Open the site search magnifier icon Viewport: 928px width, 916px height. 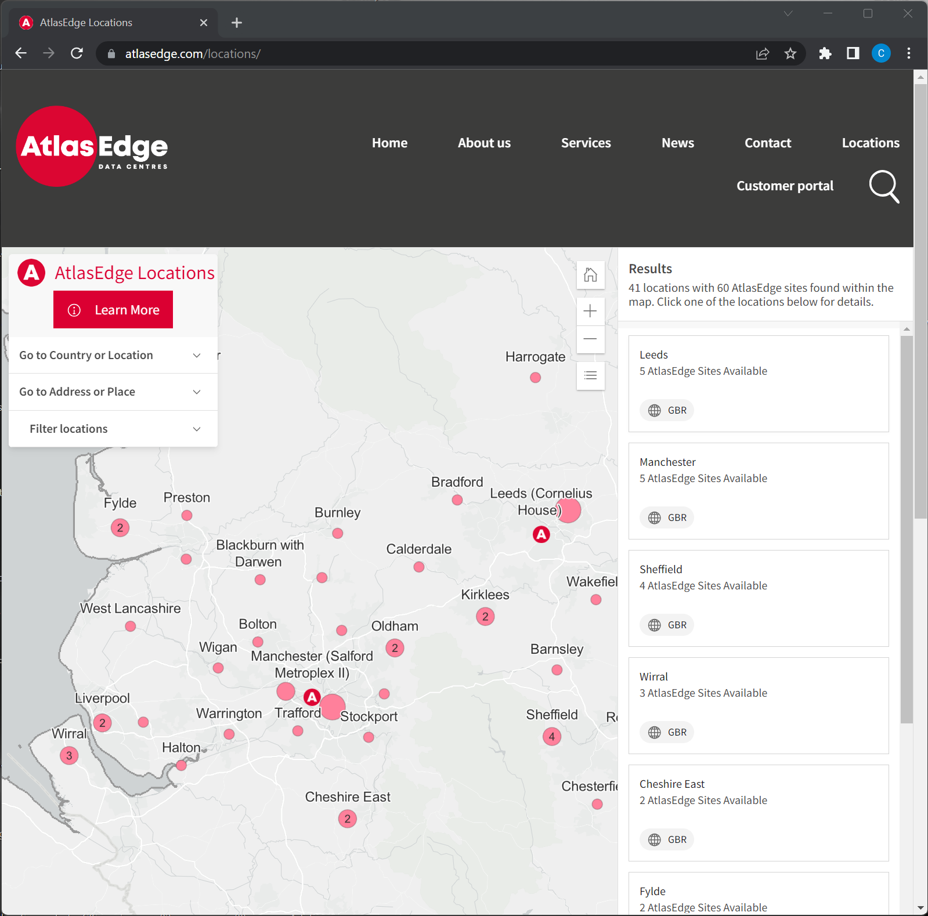884,186
